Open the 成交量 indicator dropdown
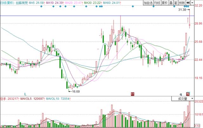The width and height of the screenshot is (203, 128). [x=183, y=99]
